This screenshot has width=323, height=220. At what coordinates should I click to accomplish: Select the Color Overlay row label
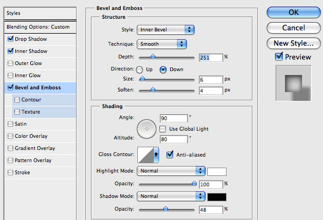coord(31,136)
